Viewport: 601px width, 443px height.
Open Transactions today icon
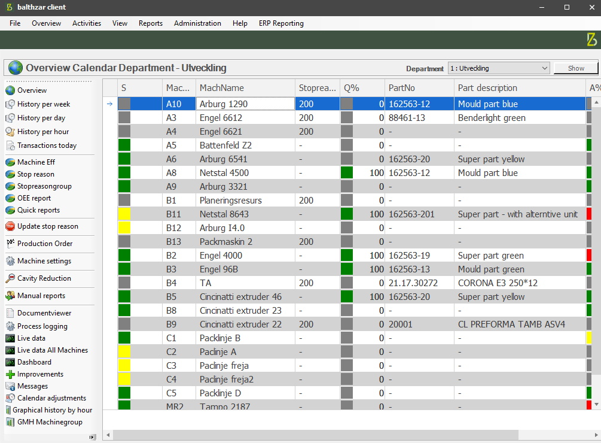[x=10, y=145]
